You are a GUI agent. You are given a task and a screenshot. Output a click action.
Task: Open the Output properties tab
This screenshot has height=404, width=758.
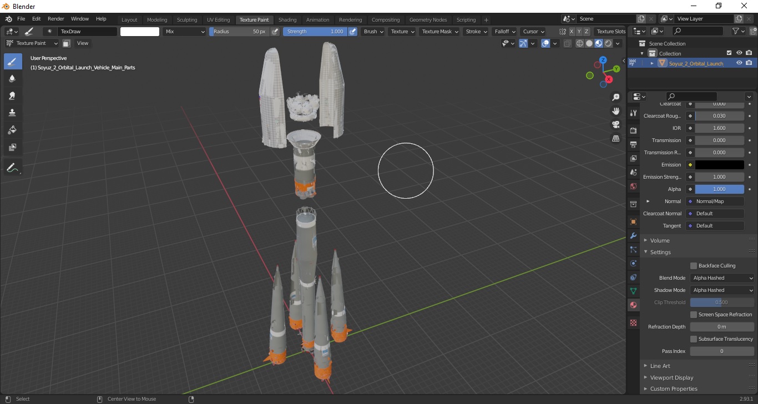click(633, 145)
